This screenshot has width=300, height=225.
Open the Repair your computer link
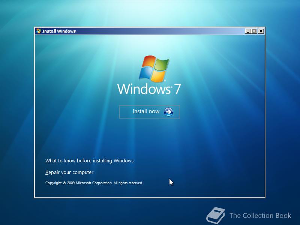[x=69, y=172]
